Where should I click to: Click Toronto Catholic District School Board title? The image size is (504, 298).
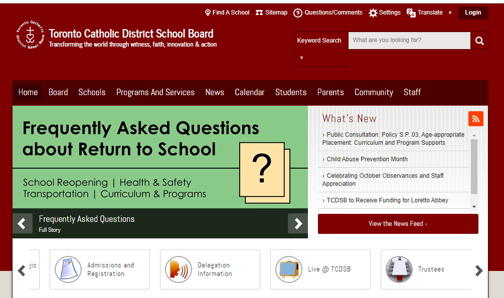point(131,34)
